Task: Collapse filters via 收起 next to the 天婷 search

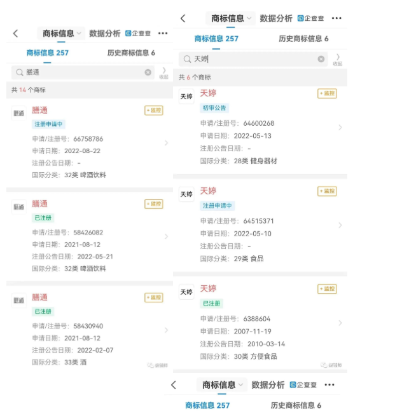Action: [x=337, y=60]
